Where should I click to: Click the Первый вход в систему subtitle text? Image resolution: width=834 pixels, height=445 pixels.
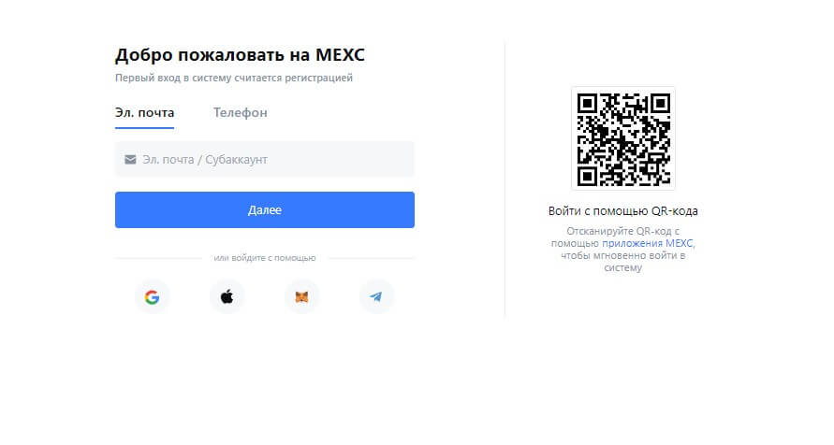(234, 78)
